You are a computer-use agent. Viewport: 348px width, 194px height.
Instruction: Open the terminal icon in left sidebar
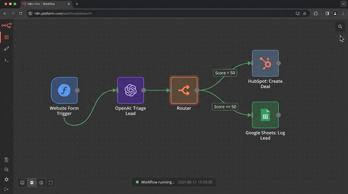pyautogui.click(x=7, y=60)
